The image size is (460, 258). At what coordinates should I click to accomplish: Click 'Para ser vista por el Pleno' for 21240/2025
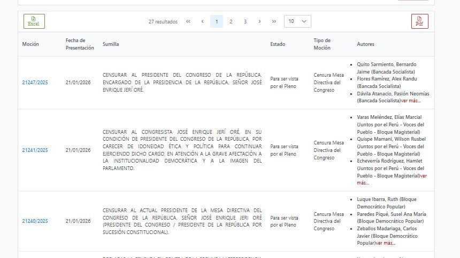point(284,221)
